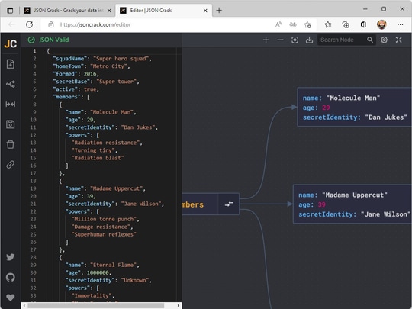Click the editor horizontal scrollbar
This screenshot has width=412, height=309.
[96, 306]
